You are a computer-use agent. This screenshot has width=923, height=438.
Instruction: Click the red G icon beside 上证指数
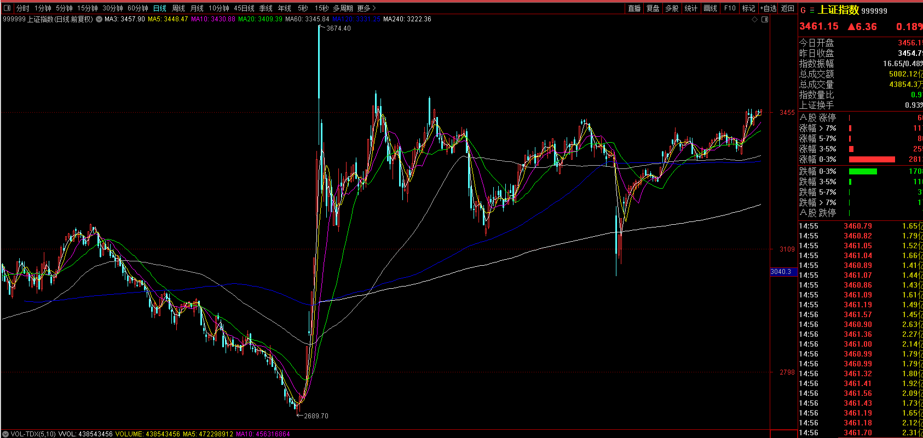click(x=803, y=10)
